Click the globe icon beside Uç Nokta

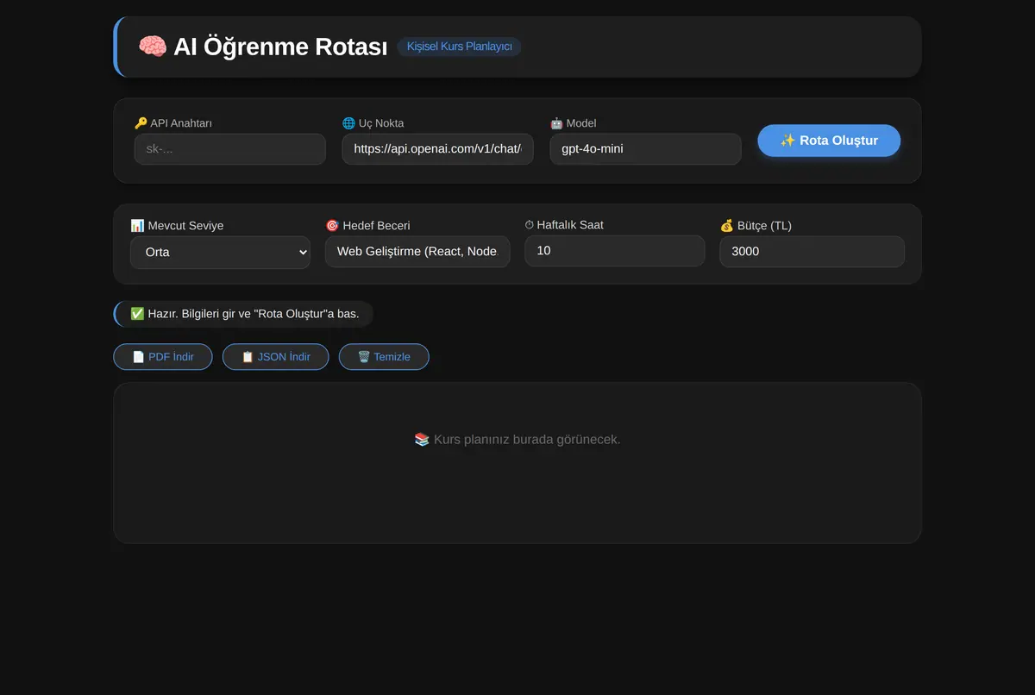pyautogui.click(x=348, y=123)
